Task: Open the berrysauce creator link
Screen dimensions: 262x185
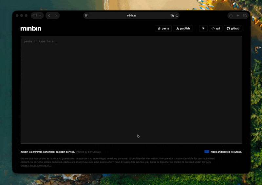Action: tap(94, 152)
